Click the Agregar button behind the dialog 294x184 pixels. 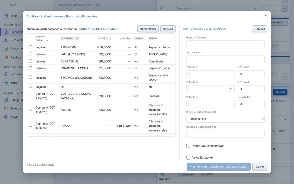tap(280, 92)
